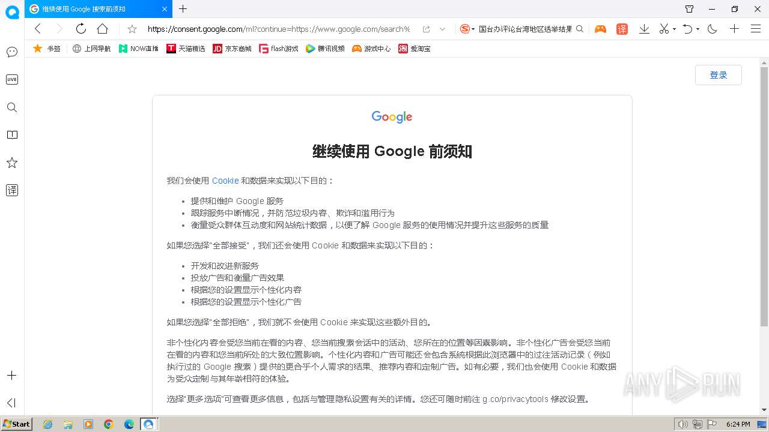769x432 pixels.
Task: Open the LIVE sidebar panel
Action: (11, 79)
